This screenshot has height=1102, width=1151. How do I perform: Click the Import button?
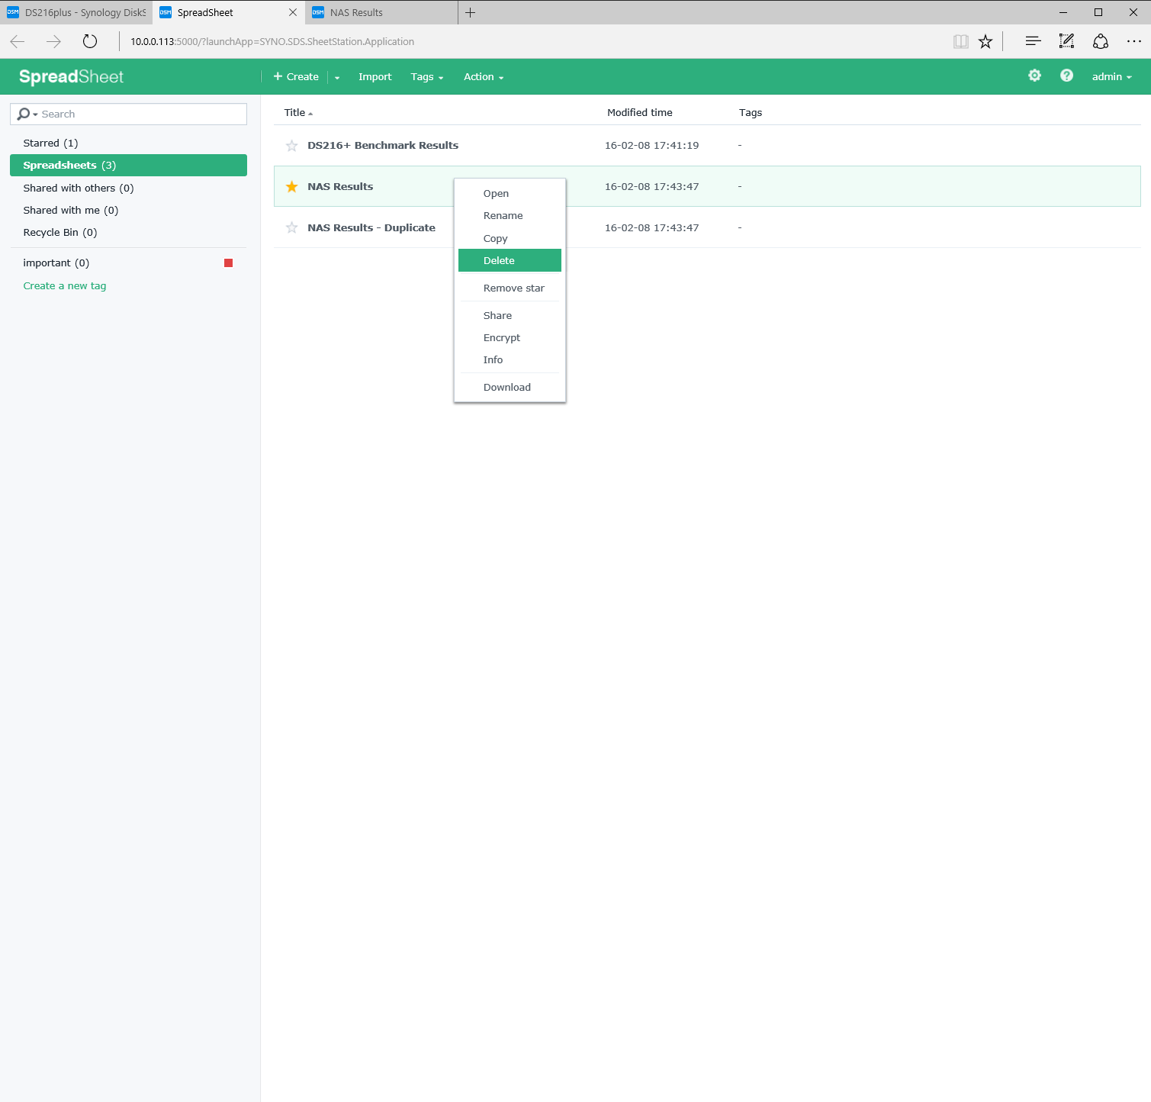[x=375, y=77]
